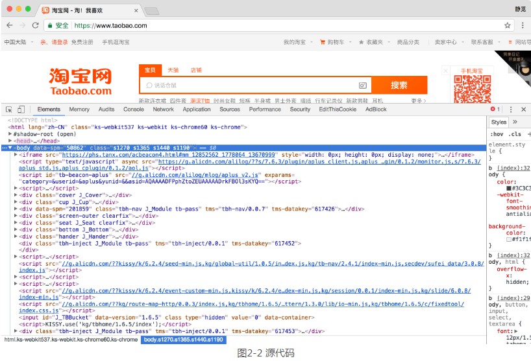Close the Taobao browser tab
The height and width of the screenshot is (361, 531).
136,10
